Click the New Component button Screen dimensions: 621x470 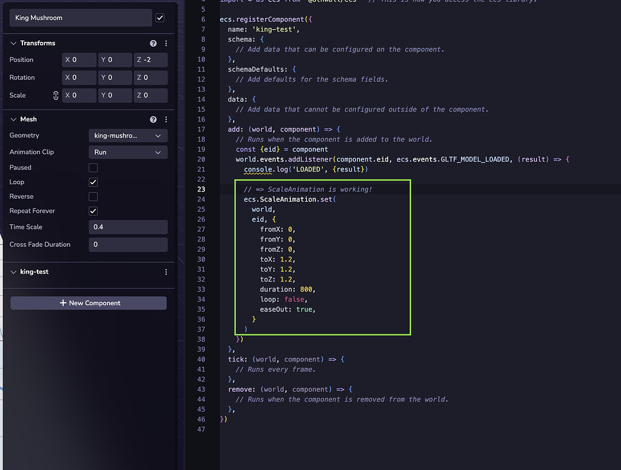click(x=88, y=303)
